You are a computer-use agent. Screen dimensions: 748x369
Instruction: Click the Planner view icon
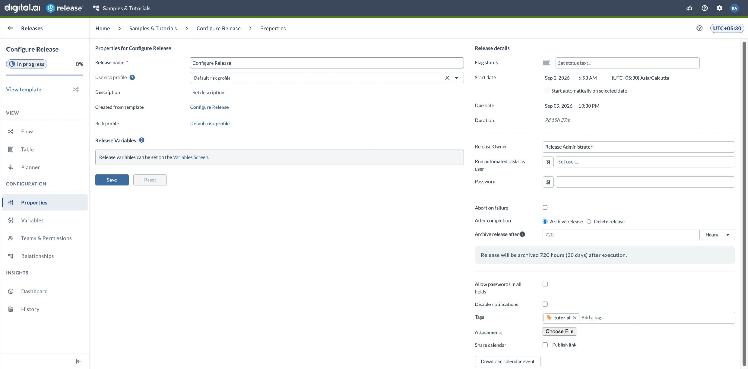pyautogui.click(x=11, y=167)
